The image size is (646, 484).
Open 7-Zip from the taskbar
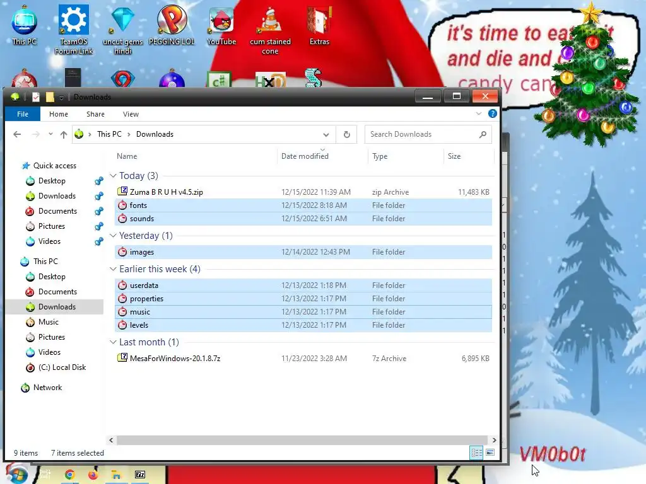pyautogui.click(x=140, y=475)
